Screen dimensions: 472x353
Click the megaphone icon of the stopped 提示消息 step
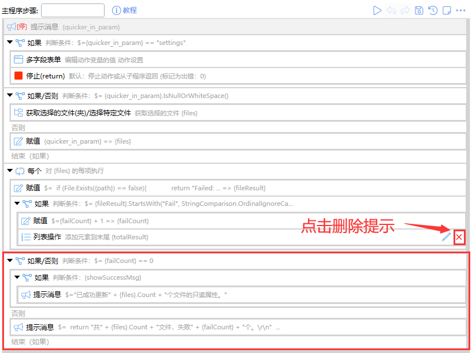pos(12,27)
